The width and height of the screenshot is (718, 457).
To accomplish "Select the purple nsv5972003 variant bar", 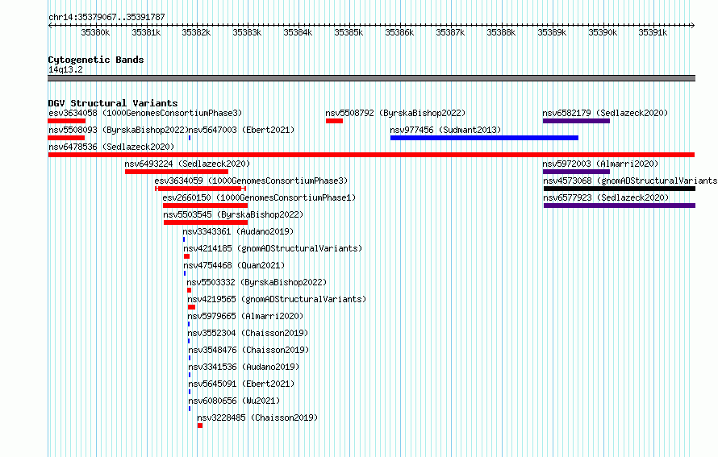I will point(576,172).
